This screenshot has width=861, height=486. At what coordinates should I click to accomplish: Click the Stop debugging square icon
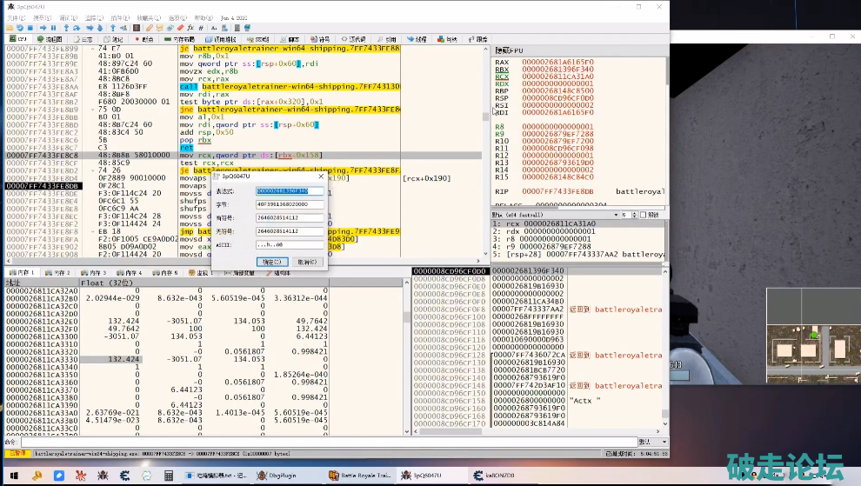click(x=30, y=28)
